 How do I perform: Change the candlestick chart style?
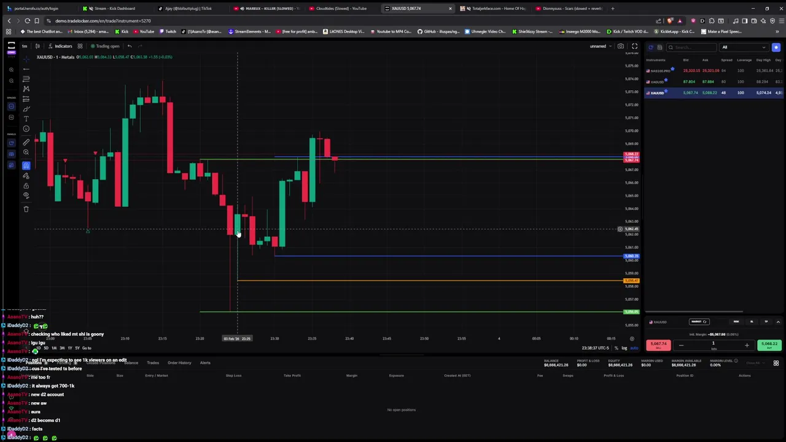pos(37,46)
